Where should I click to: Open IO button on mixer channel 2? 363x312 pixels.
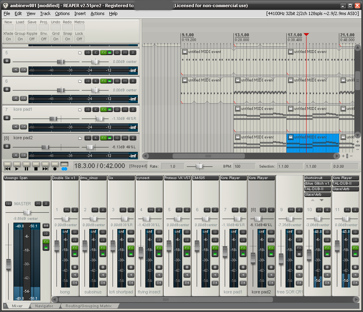[x=103, y=240]
